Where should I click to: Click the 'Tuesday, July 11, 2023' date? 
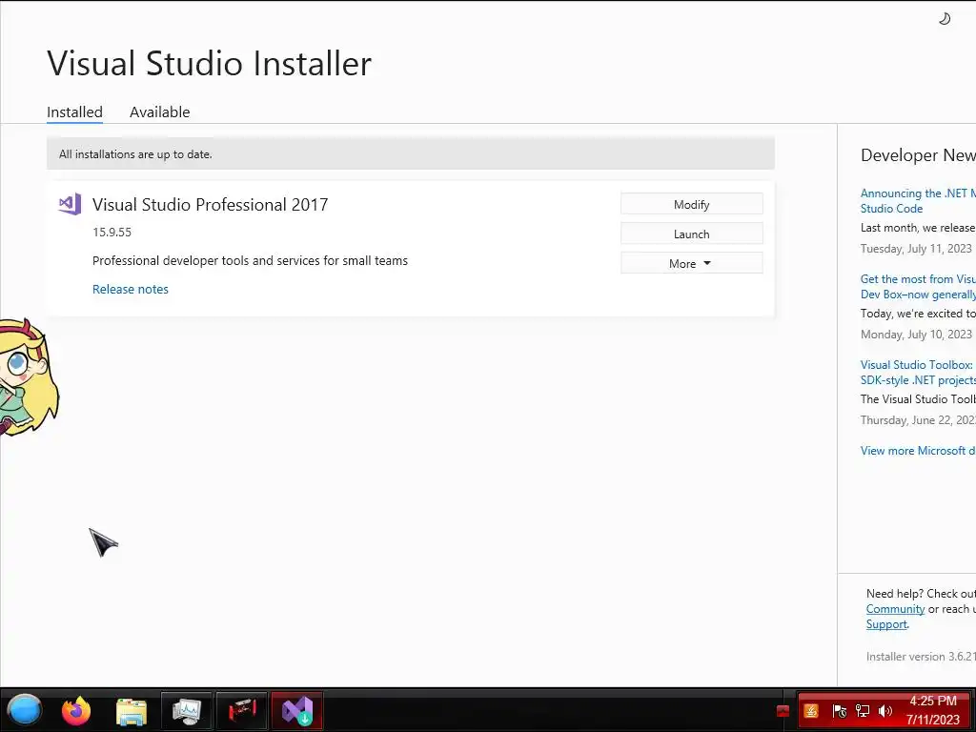916,249
